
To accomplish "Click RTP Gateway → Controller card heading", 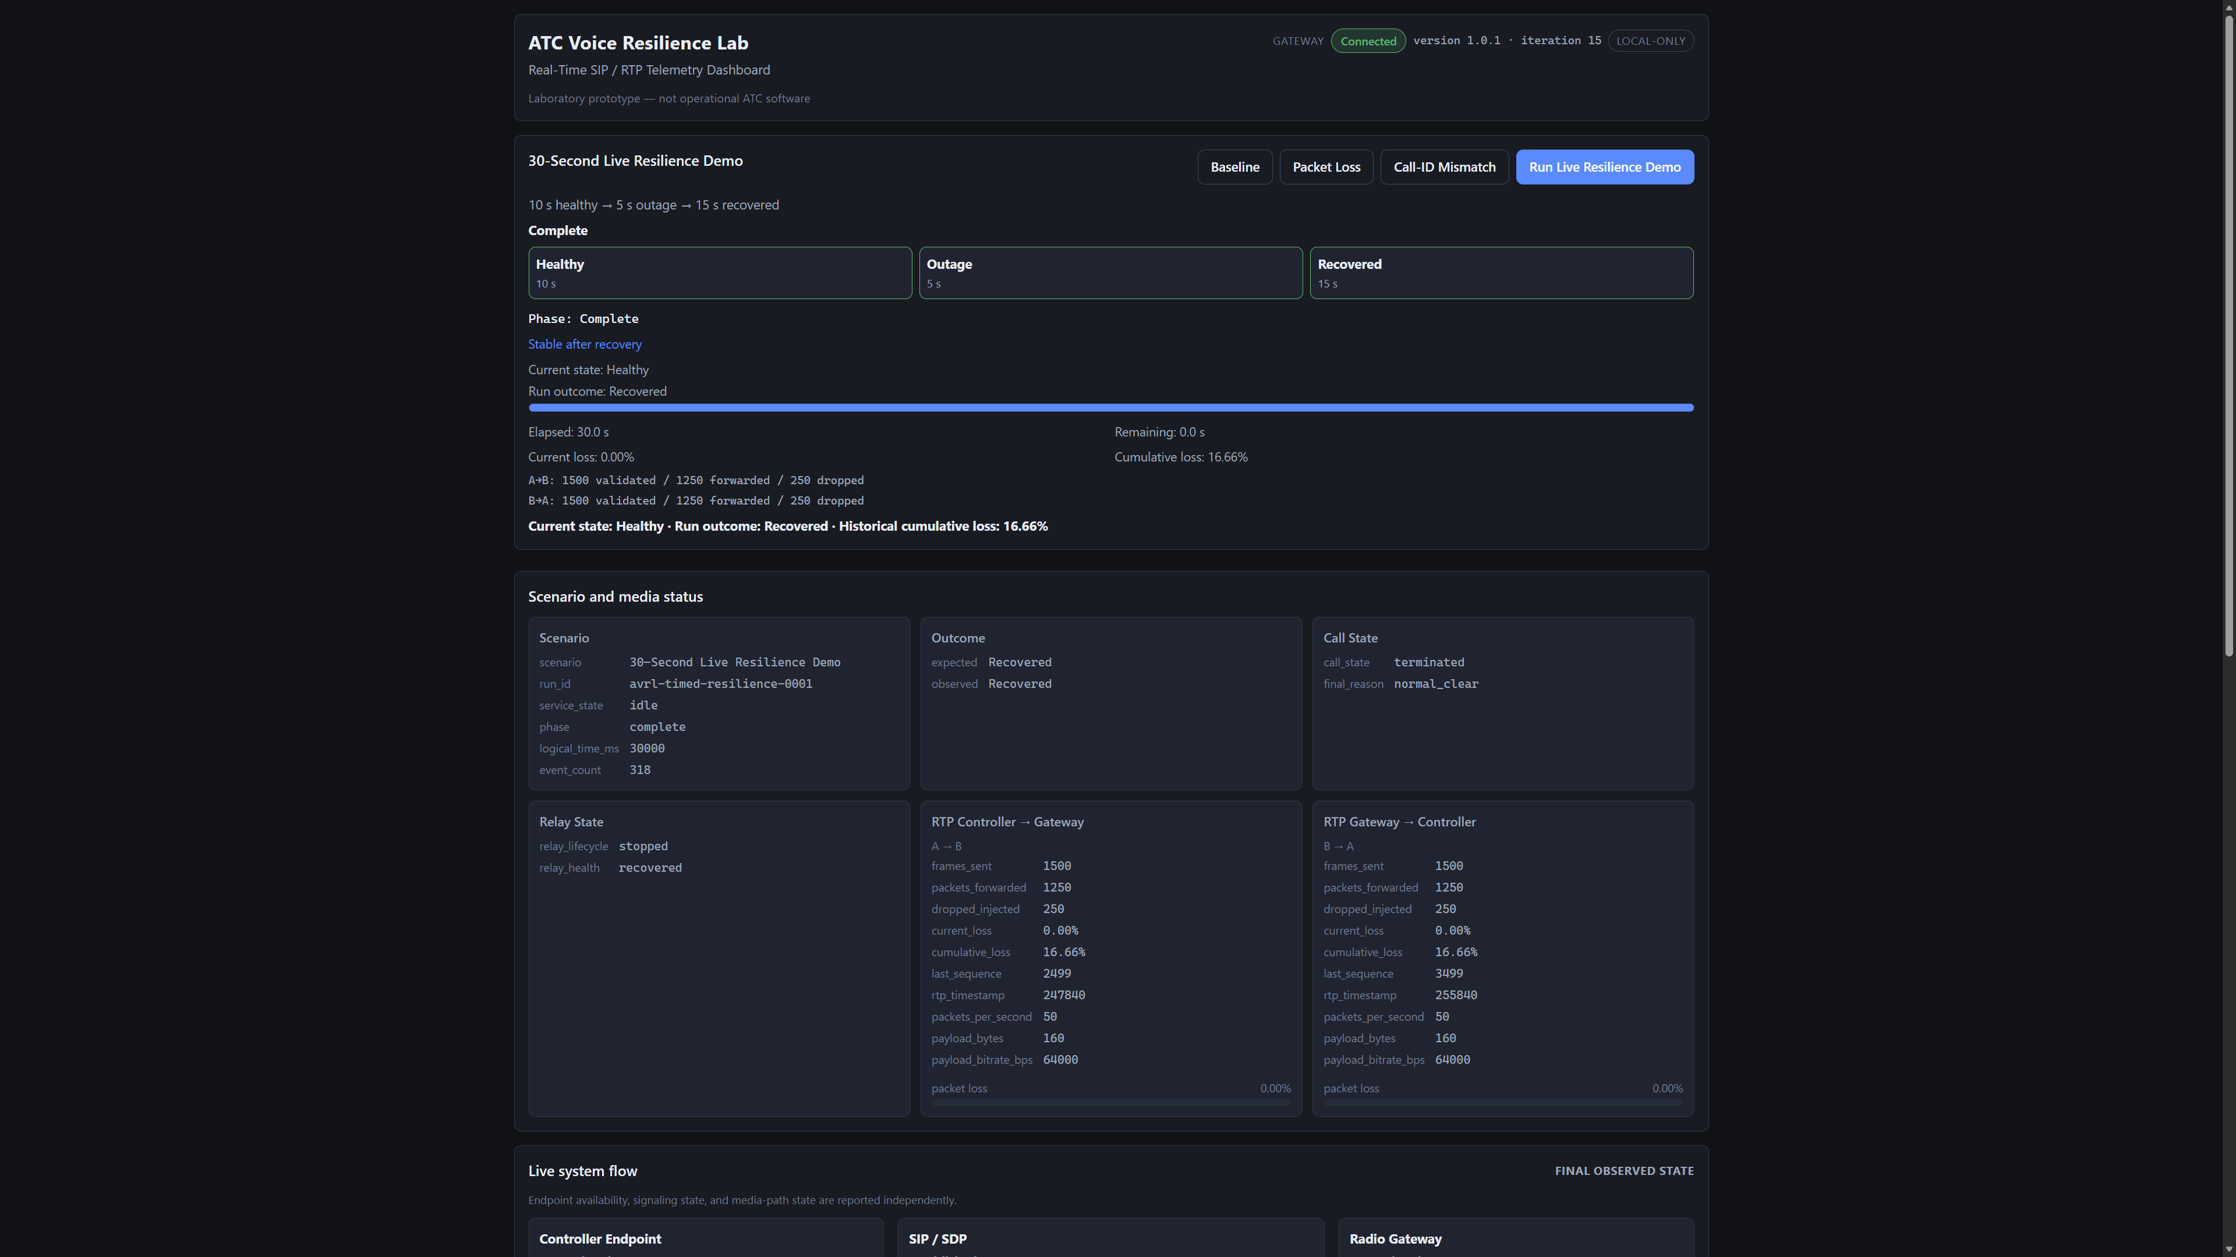I will click(1399, 822).
